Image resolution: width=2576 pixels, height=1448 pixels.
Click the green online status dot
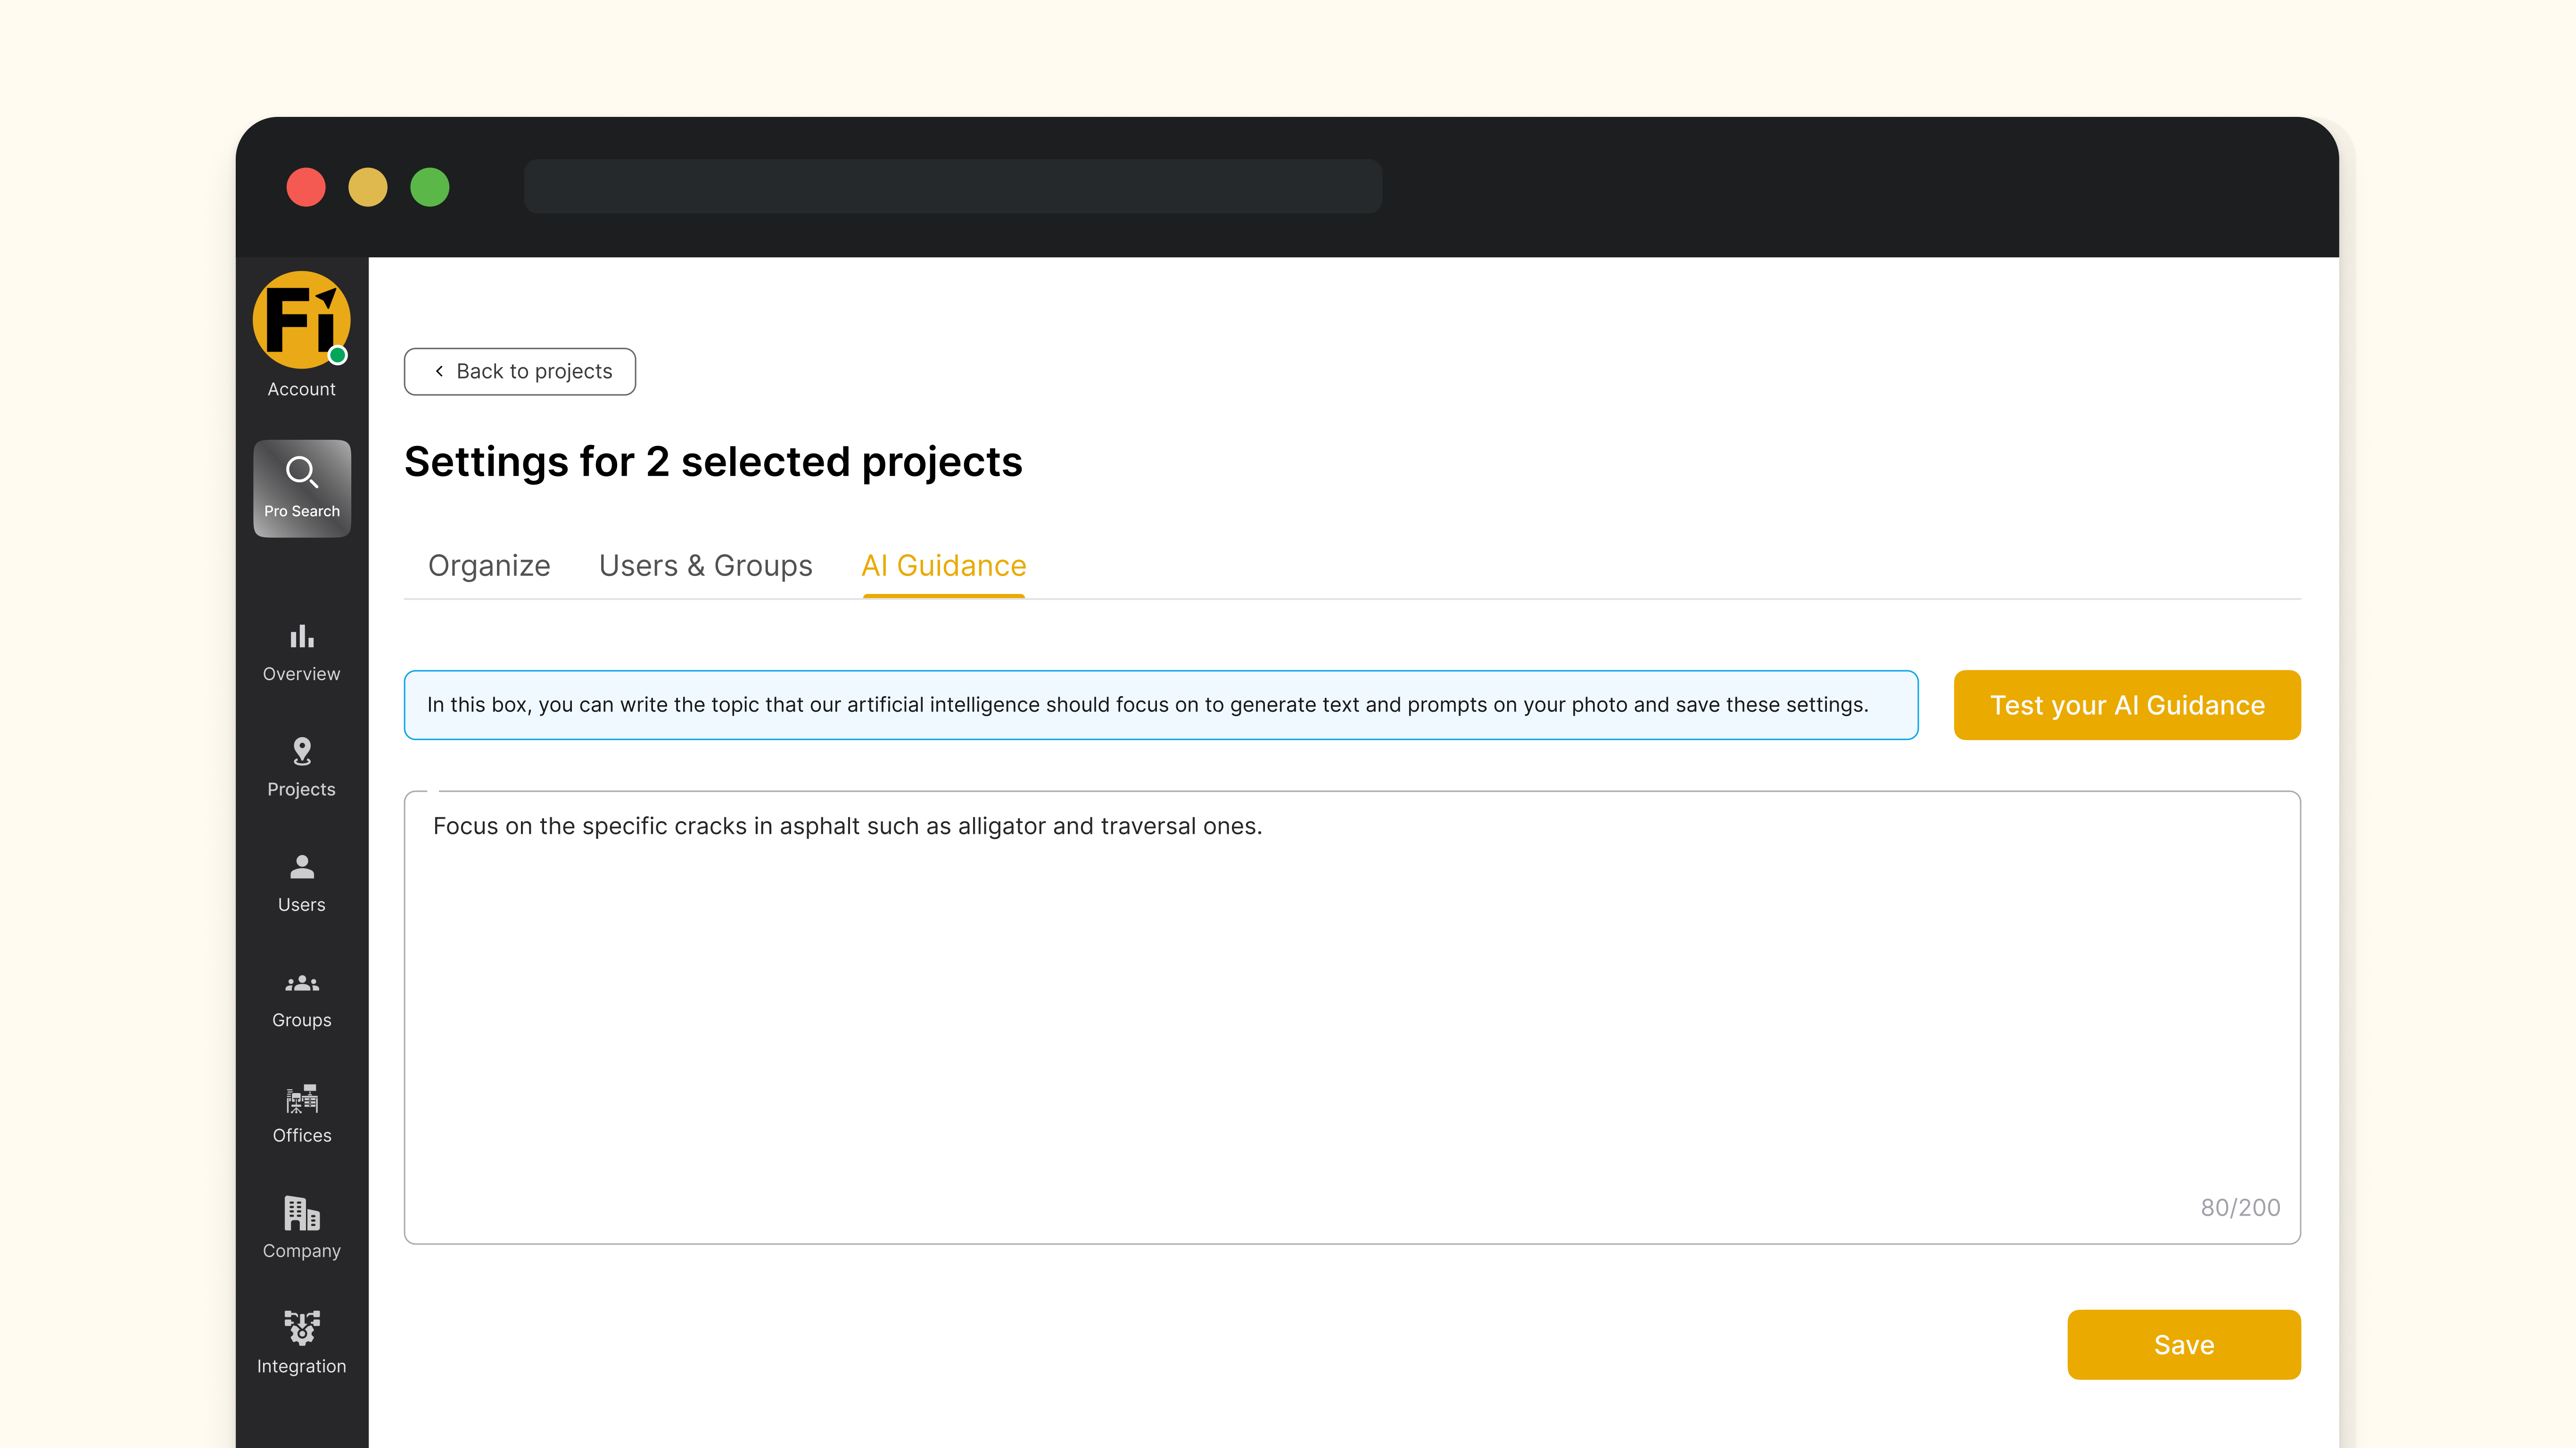pyautogui.click(x=338, y=356)
